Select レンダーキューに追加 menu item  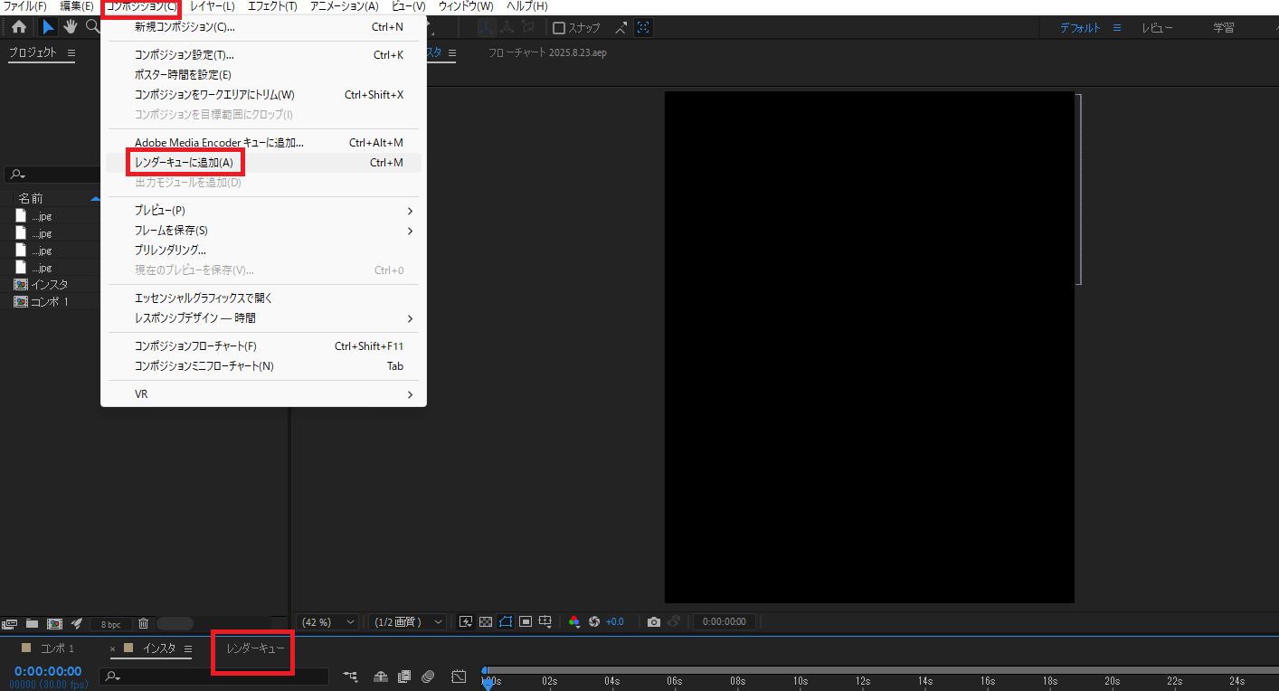(185, 161)
